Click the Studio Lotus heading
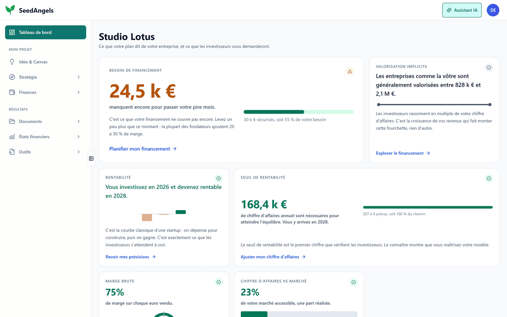The width and height of the screenshot is (507, 317). 127,37
